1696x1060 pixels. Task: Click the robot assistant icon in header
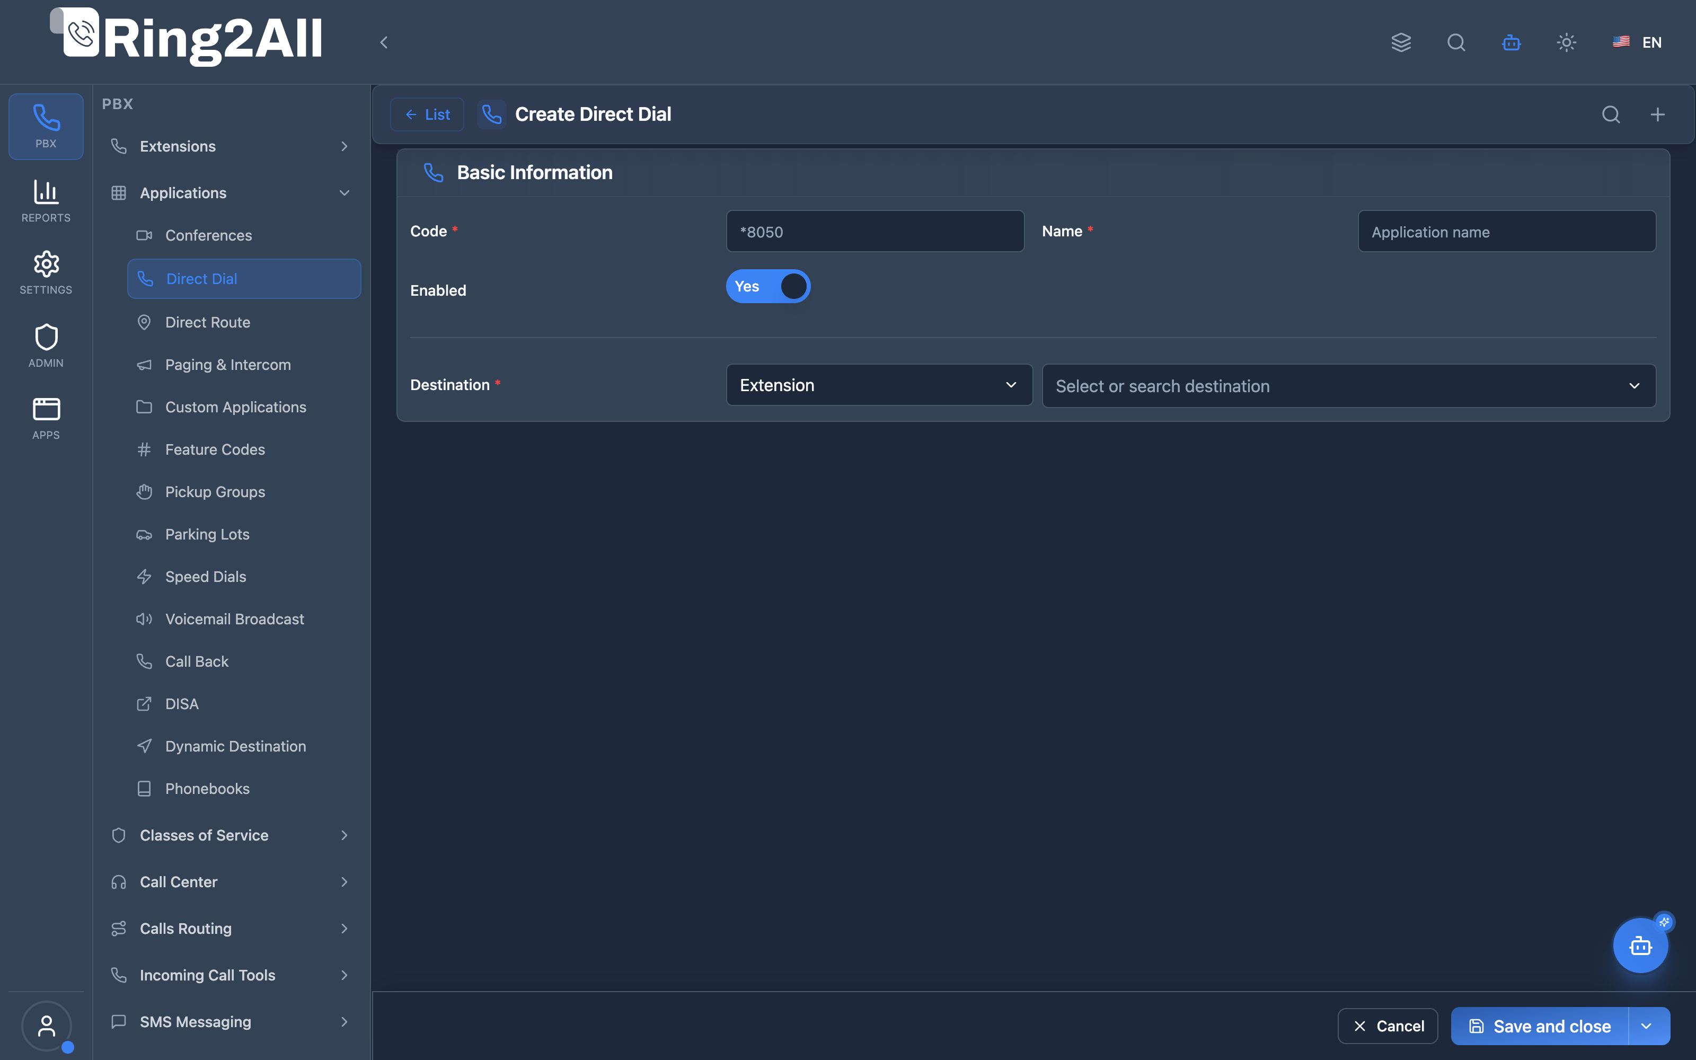[x=1511, y=42]
